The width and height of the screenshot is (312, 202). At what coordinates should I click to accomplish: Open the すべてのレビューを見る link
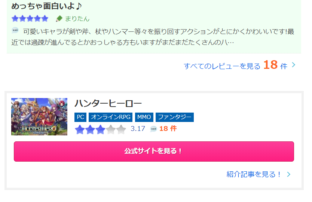pos(222,66)
